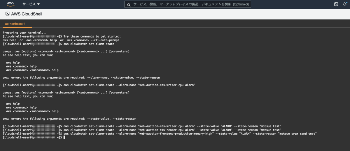The image size is (350, 151).
Task: Click the magnifier icon in the search bar
Action: (129, 4)
